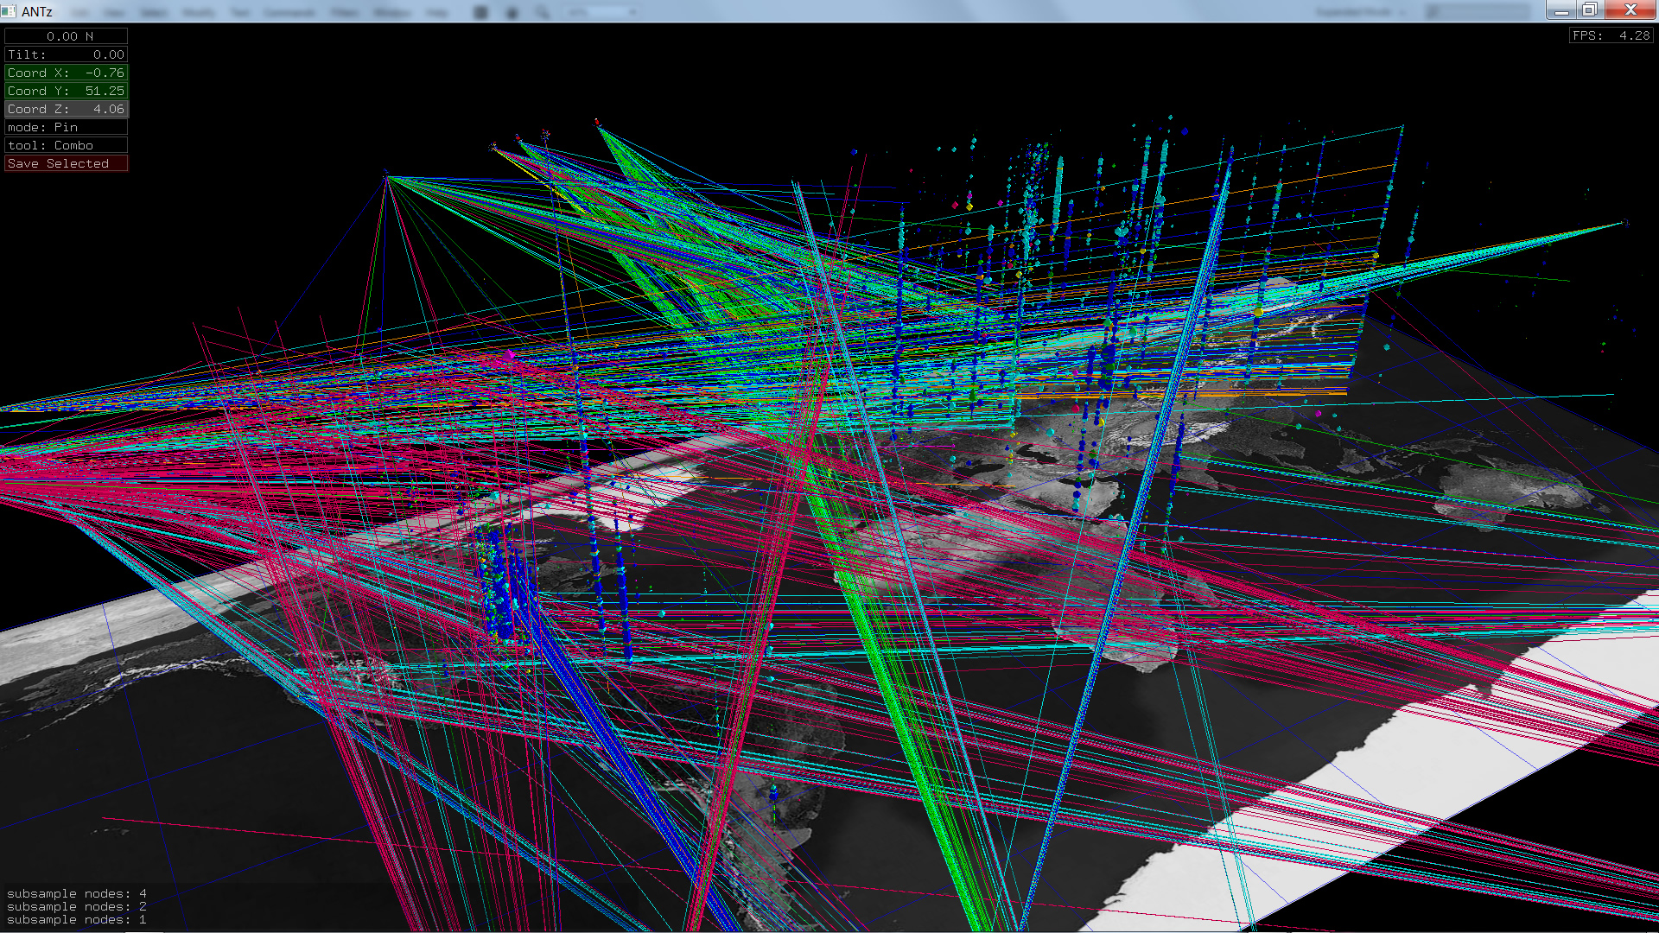This screenshot has width=1659, height=933.
Task: Open the 'mode: Pin' mode selector
Action: coord(67,127)
